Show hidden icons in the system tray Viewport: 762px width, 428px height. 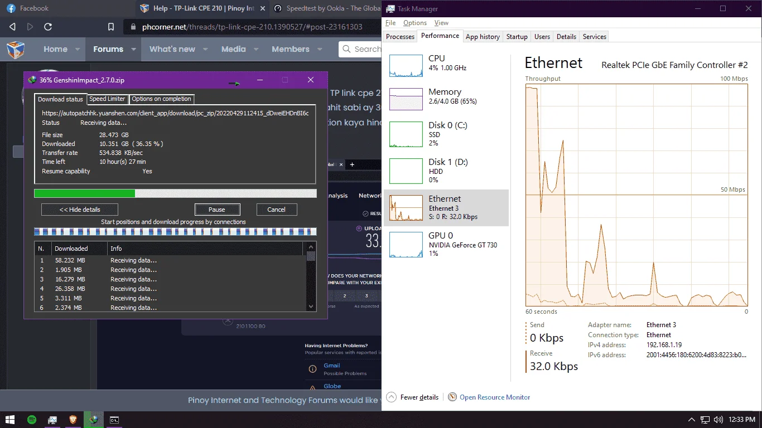(692, 420)
